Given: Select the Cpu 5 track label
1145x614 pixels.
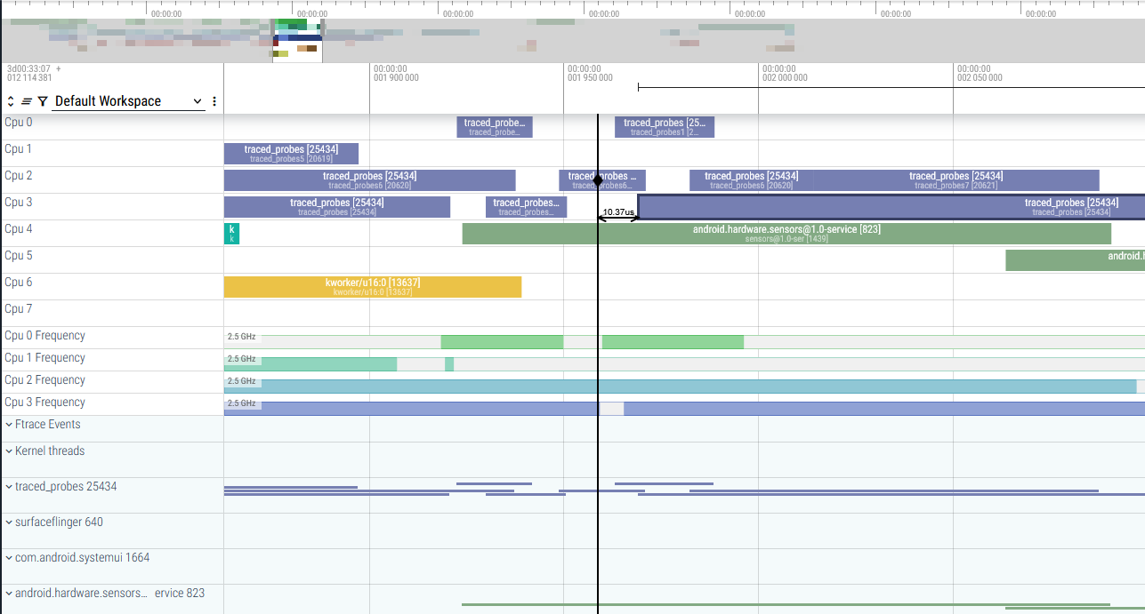Looking at the screenshot, I should pyautogui.click(x=19, y=256).
